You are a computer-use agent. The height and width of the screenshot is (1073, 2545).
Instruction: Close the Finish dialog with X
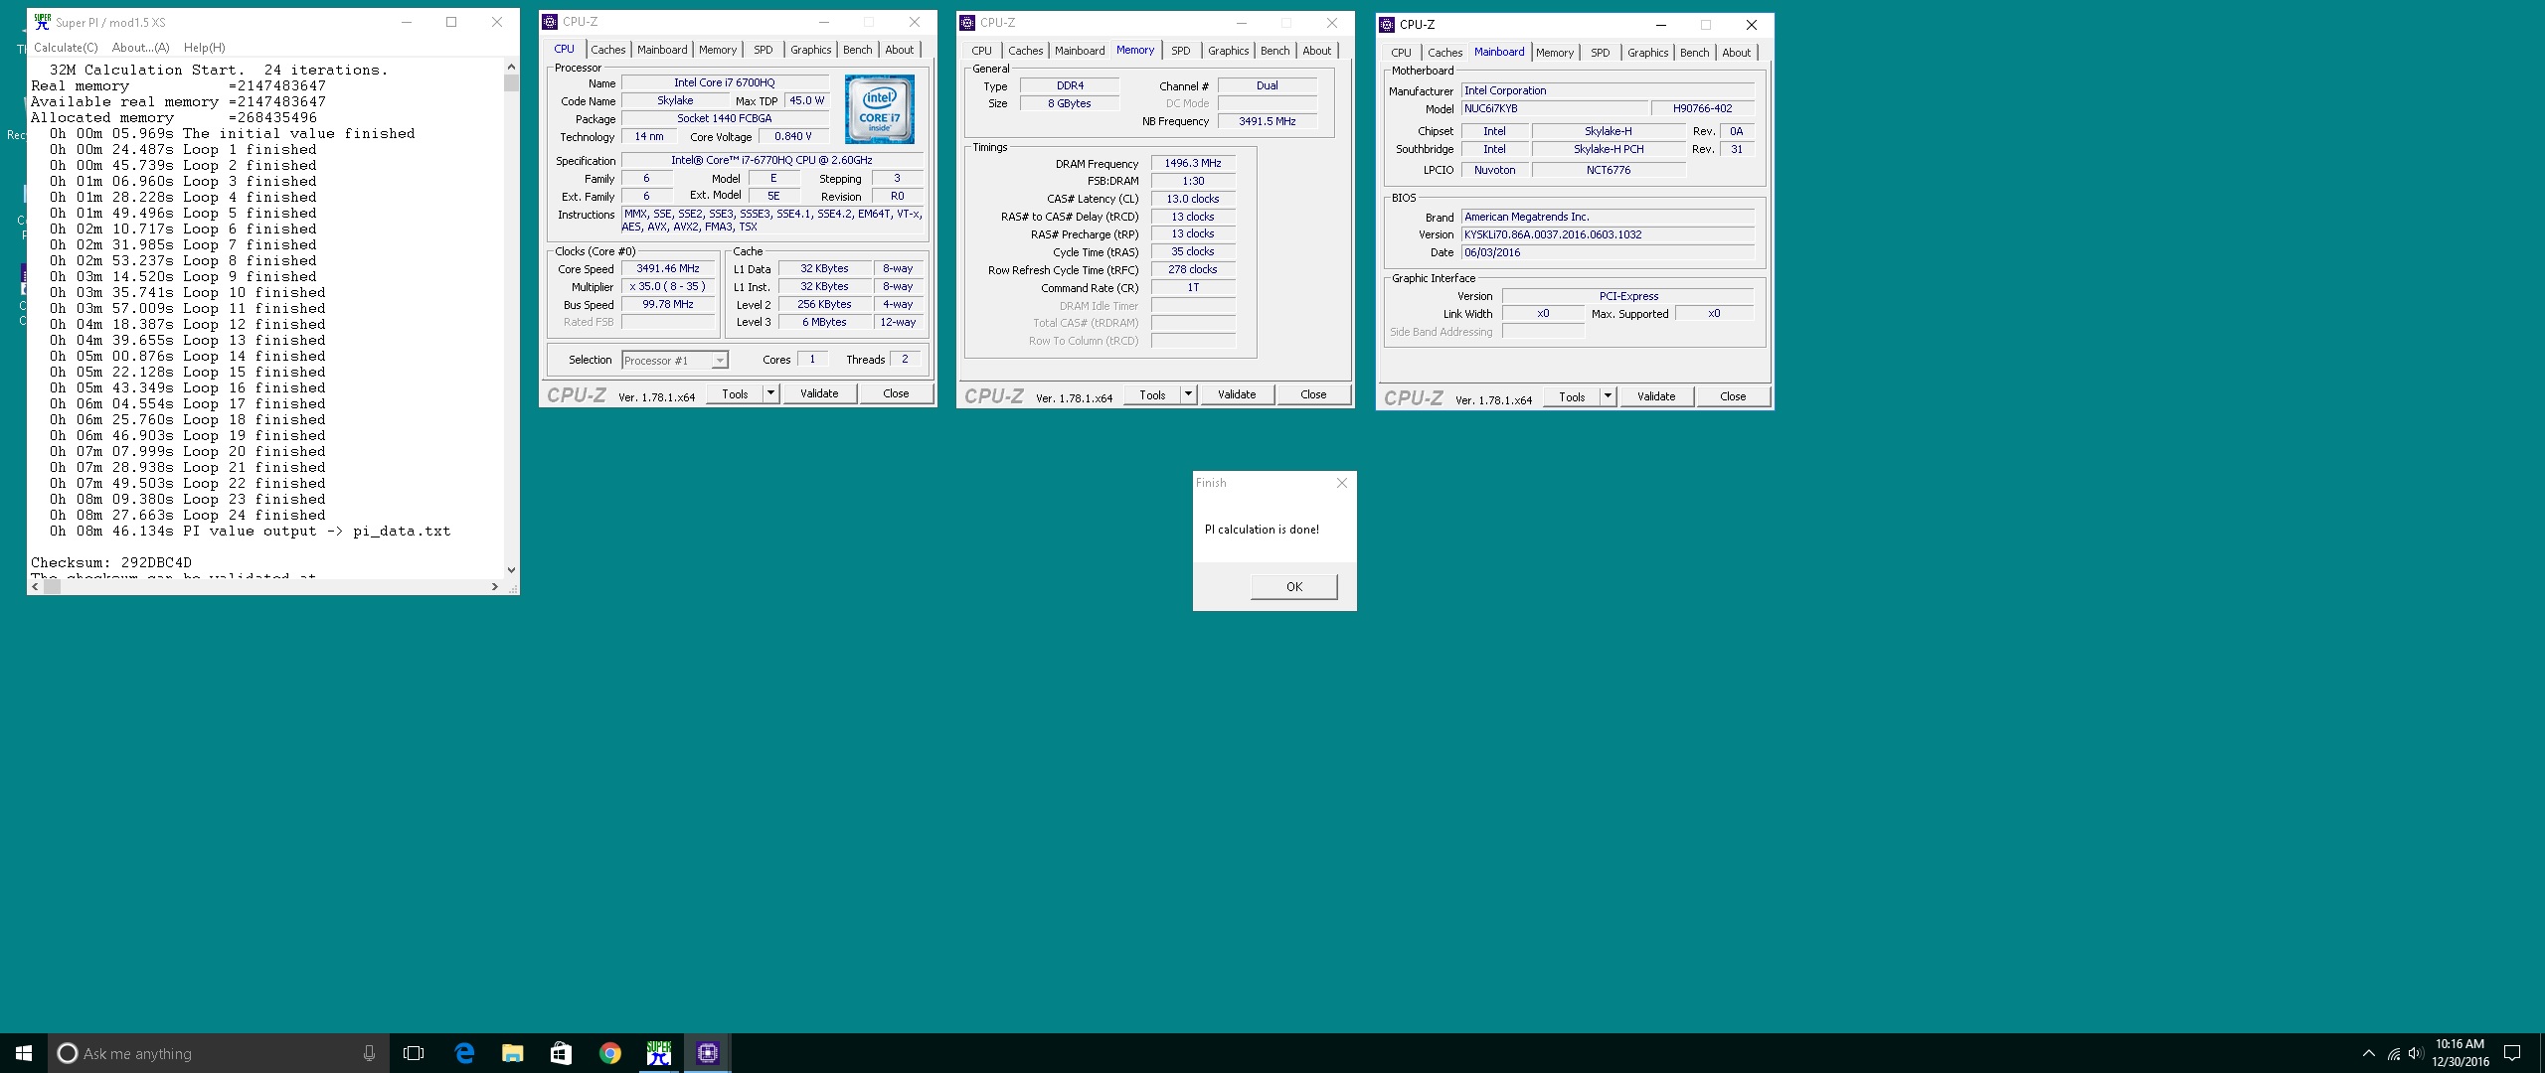click(x=1341, y=483)
